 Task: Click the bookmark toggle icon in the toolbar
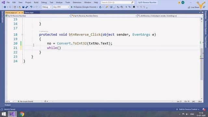point(134,7)
